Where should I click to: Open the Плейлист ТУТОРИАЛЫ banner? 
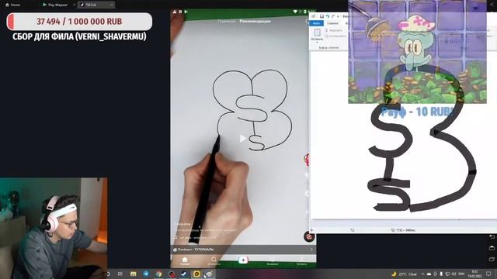(243, 250)
